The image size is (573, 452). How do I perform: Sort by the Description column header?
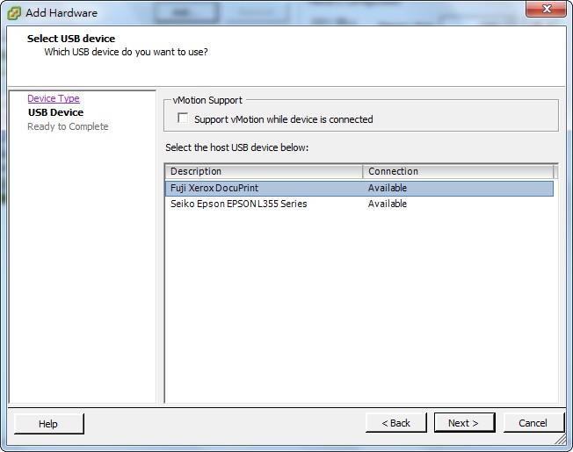pos(264,171)
